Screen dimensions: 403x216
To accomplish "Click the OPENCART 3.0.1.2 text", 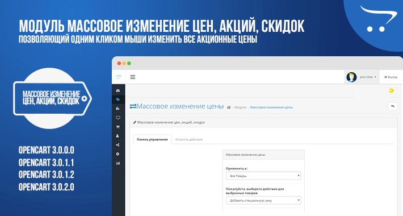I will click(47, 175).
